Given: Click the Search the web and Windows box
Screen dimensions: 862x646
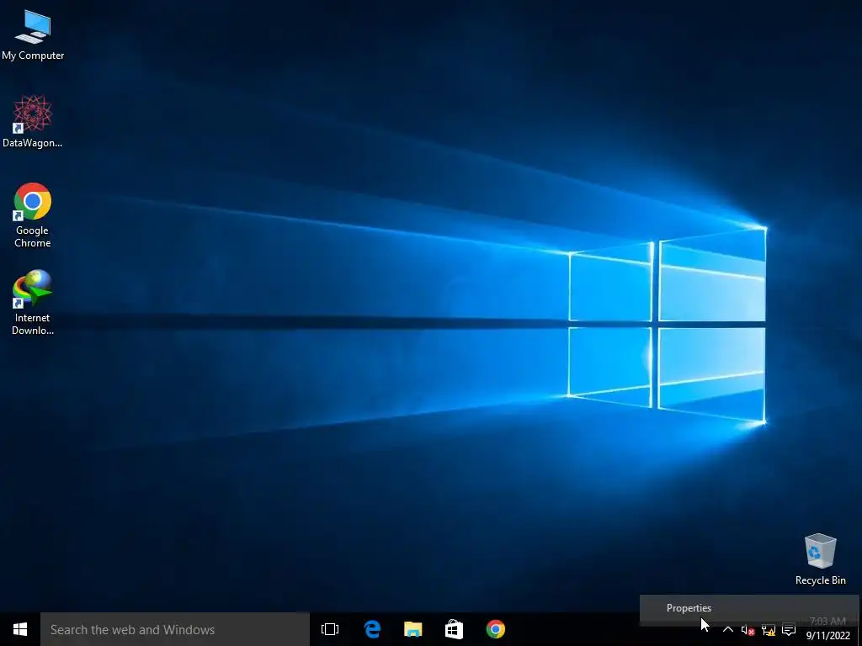Looking at the screenshot, I should pos(175,629).
